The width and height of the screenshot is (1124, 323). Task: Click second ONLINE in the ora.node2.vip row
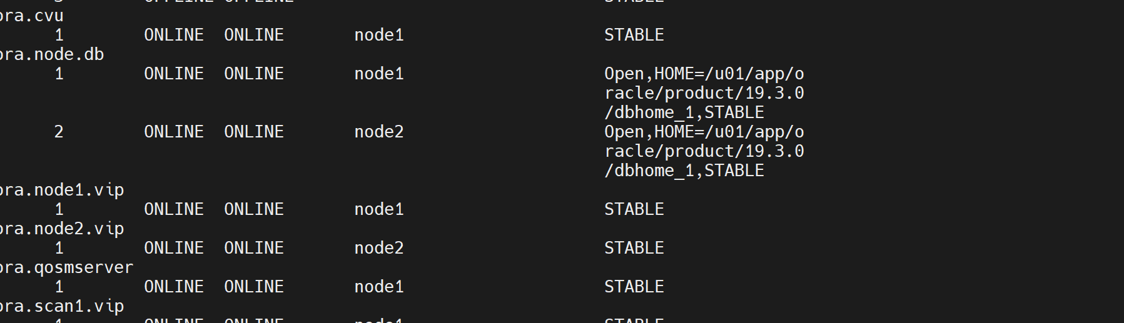click(x=254, y=248)
